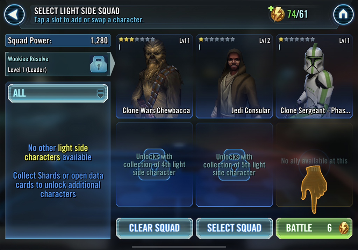This screenshot has width=358, height=250.
Task: Tap the empty ally slot
Action: pyautogui.click(x=314, y=165)
